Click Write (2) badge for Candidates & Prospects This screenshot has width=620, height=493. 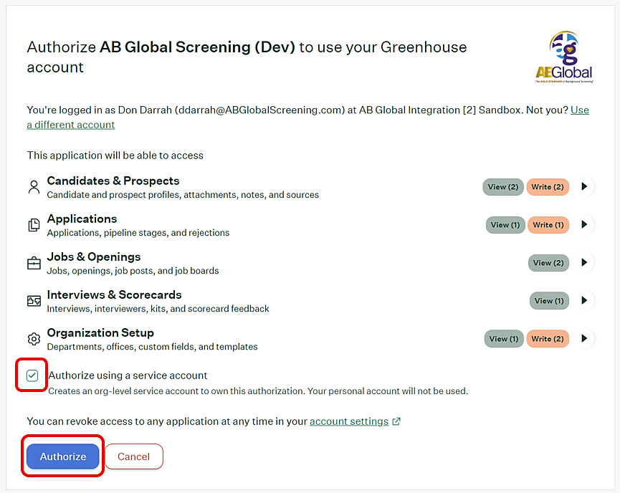click(548, 187)
